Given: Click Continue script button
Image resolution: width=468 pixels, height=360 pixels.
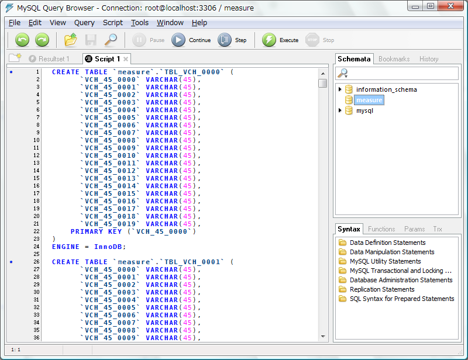Looking at the screenshot, I should click(191, 40).
